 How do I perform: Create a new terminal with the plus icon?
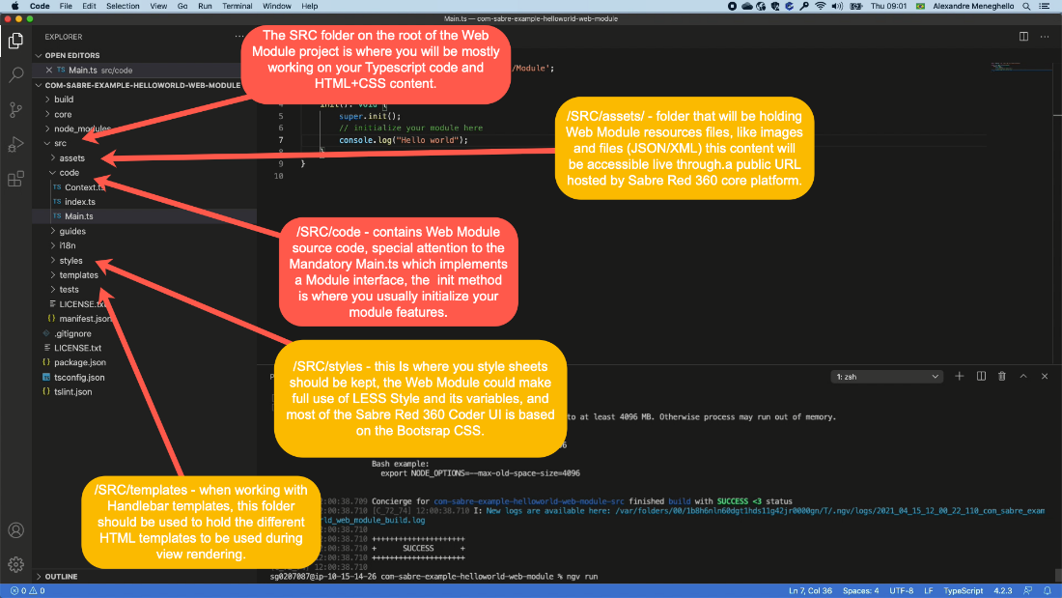959,377
